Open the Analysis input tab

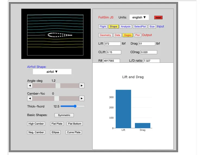coord(125,27)
